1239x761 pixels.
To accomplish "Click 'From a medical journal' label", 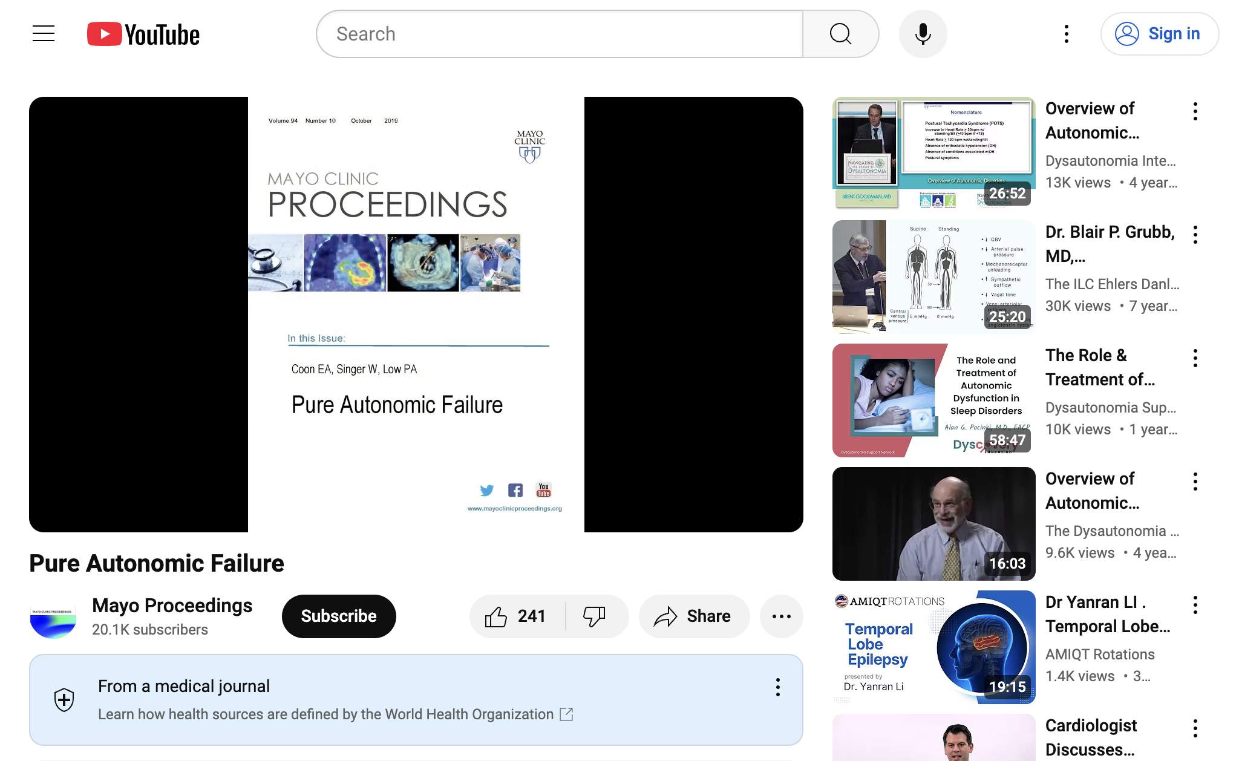I will click(184, 687).
